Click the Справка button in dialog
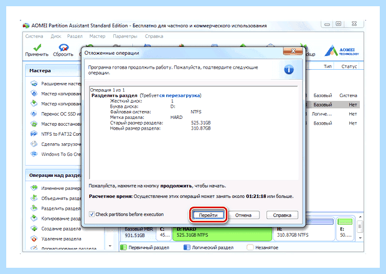386x274 pixels. [282, 215]
